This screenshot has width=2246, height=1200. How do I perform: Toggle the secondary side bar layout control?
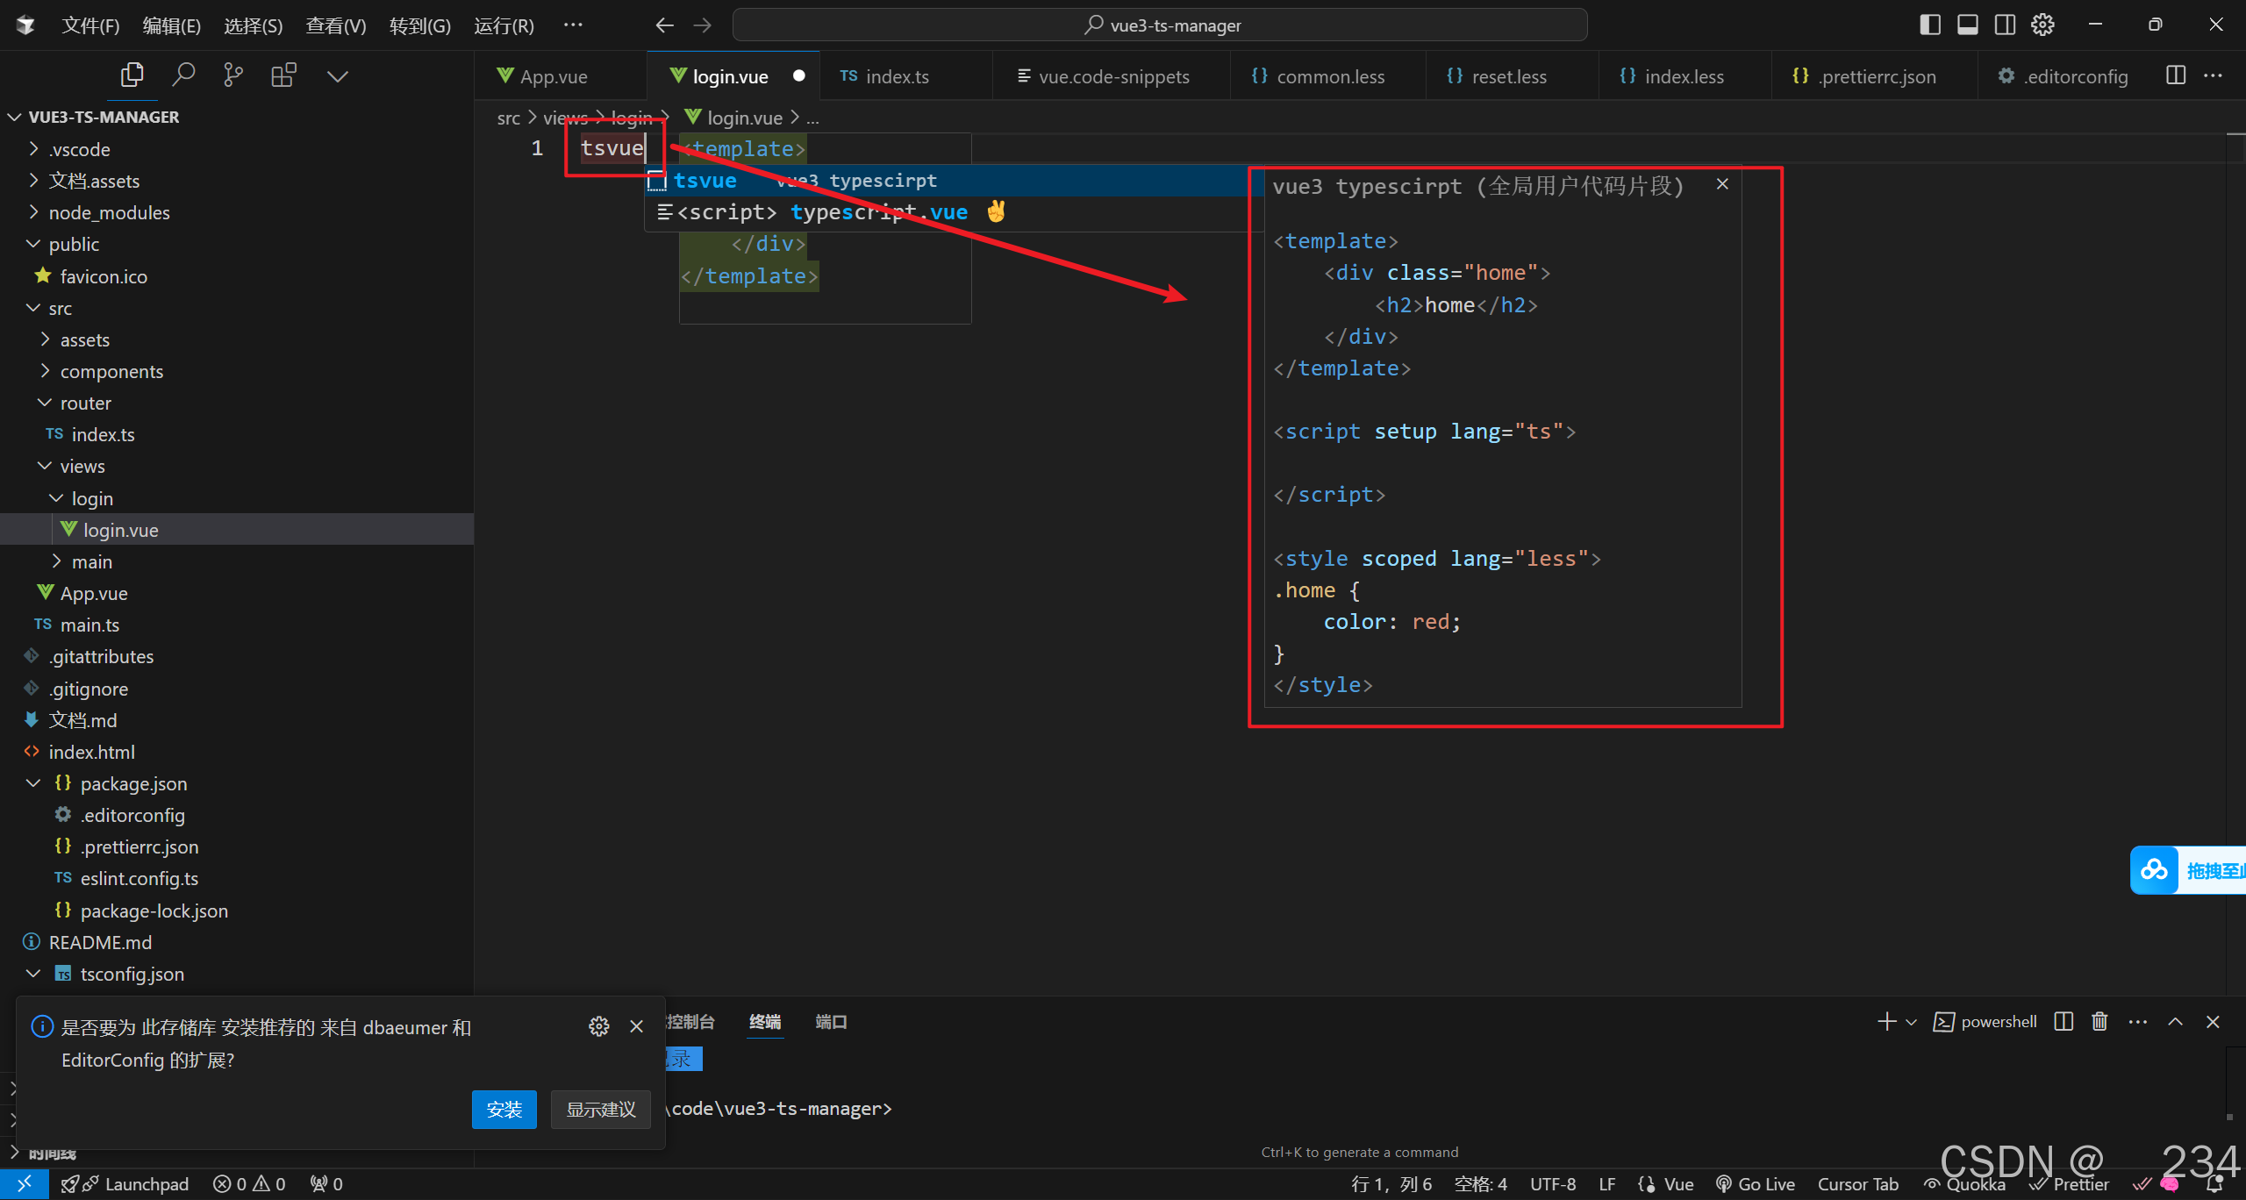click(x=2005, y=25)
